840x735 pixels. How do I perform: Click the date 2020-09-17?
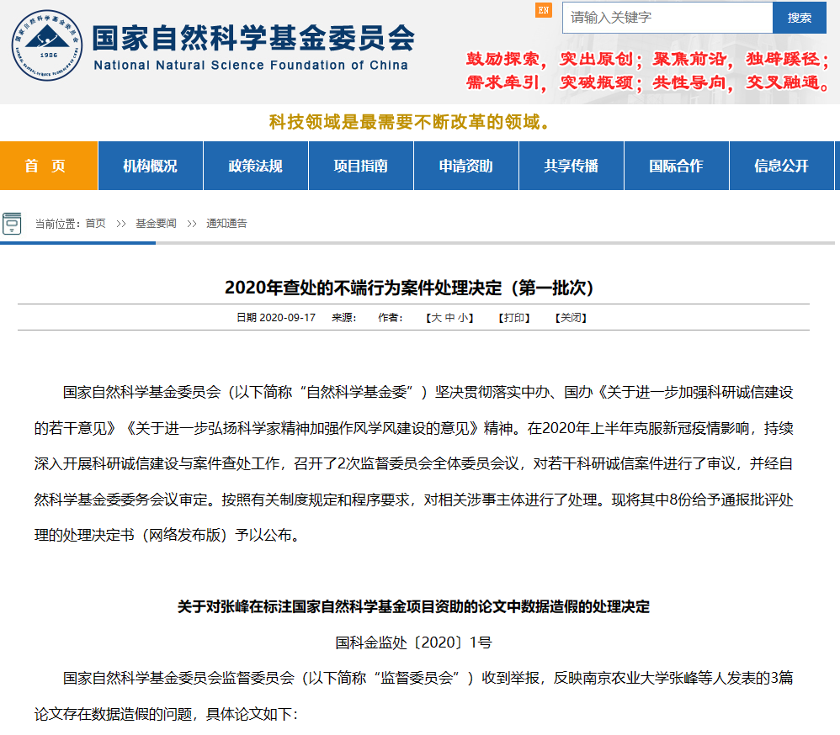[288, 318]
